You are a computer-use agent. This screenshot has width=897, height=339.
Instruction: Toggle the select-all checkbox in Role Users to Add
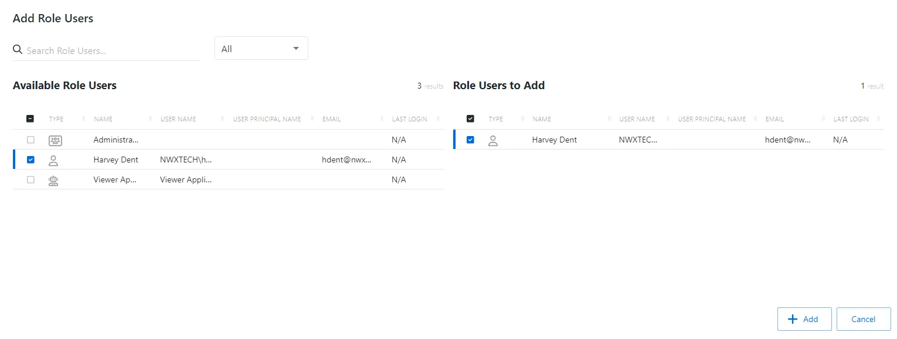[470, 118]
